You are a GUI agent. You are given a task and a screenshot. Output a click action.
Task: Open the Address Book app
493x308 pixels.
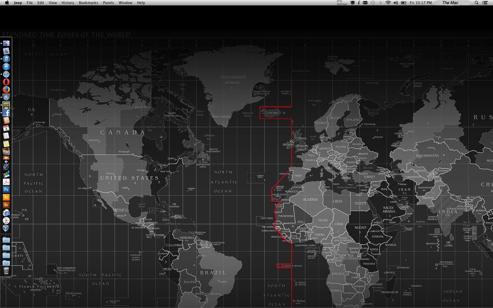(6, 120)
